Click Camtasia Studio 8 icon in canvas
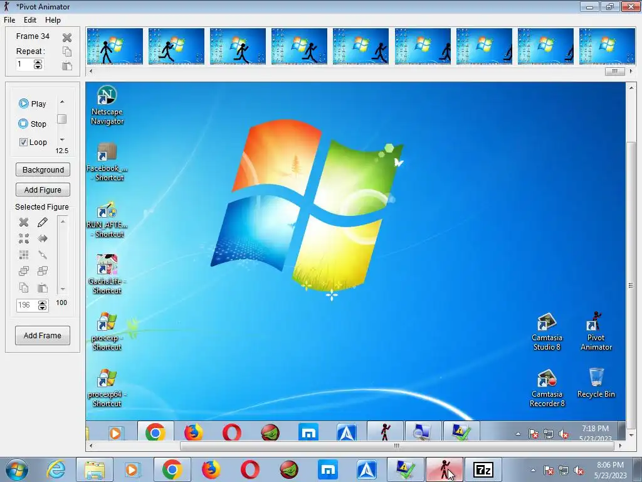 click(547, 331)
